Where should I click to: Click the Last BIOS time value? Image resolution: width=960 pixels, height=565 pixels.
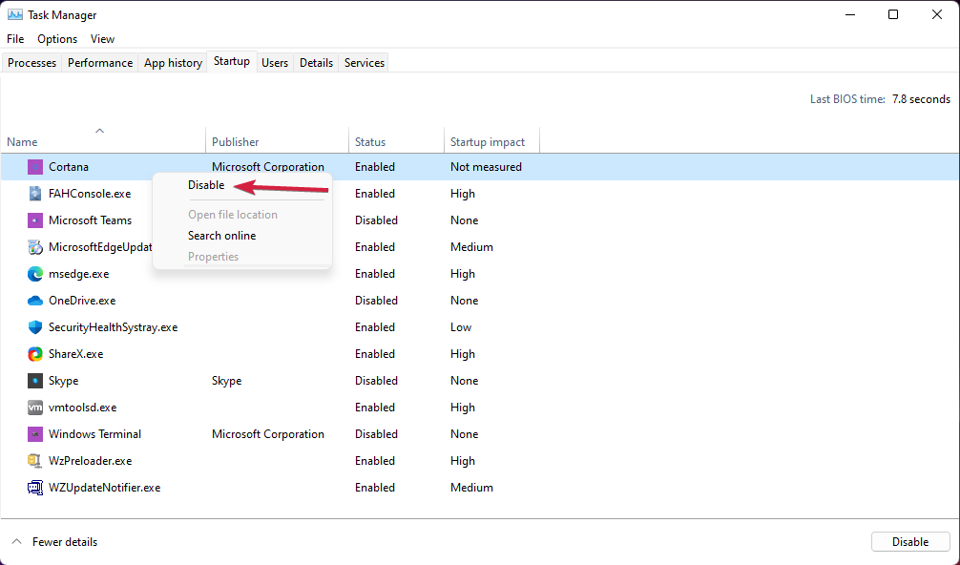pos(922,99)
